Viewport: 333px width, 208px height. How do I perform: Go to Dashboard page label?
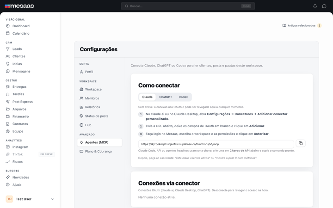pyautogui.click(x=21, y=26)
